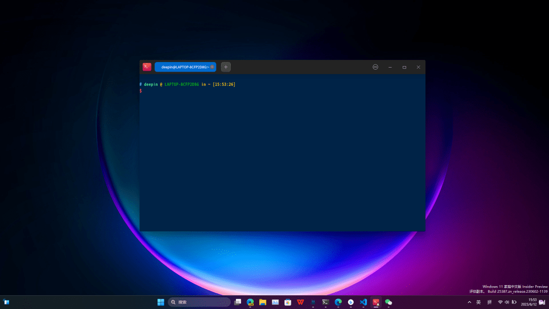Open WPS Office from the taskbar
The image size is (549, 309).
point(300,302)
